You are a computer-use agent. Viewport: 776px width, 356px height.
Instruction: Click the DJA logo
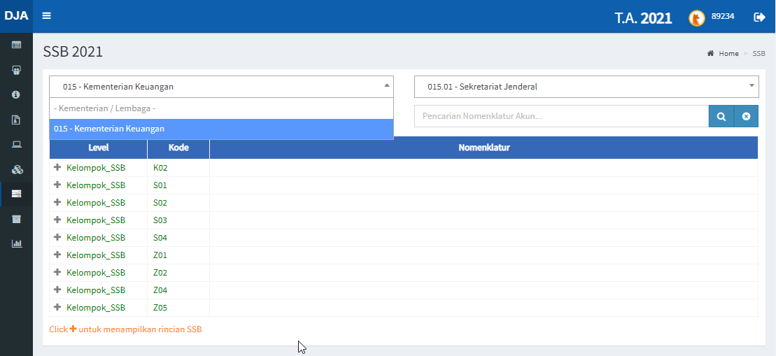(x=16, y=16)
